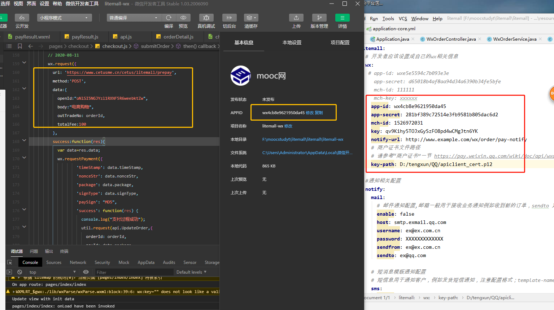Click the outline list icon in breadcrumb bar
This screenshot has width=554, height=310.
pos(9,46)
